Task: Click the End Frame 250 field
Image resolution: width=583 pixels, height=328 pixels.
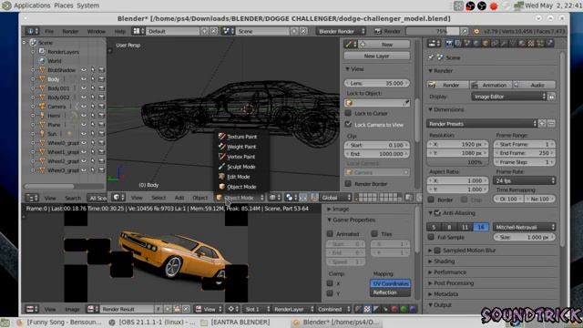Action: pyautogui.click(x=525, y=153)
